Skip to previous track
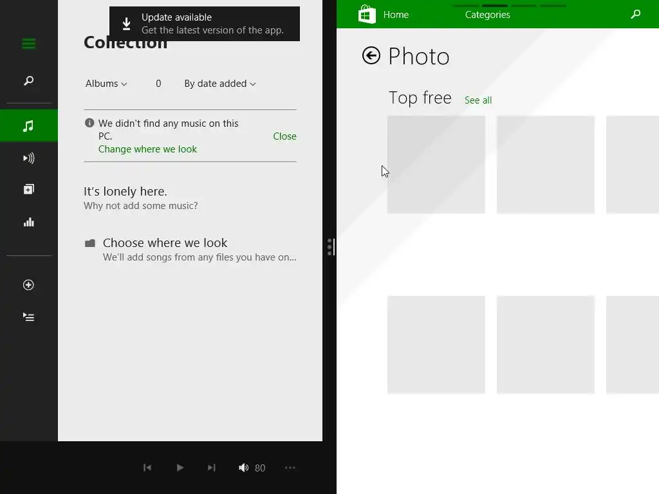 pos(147,468)
